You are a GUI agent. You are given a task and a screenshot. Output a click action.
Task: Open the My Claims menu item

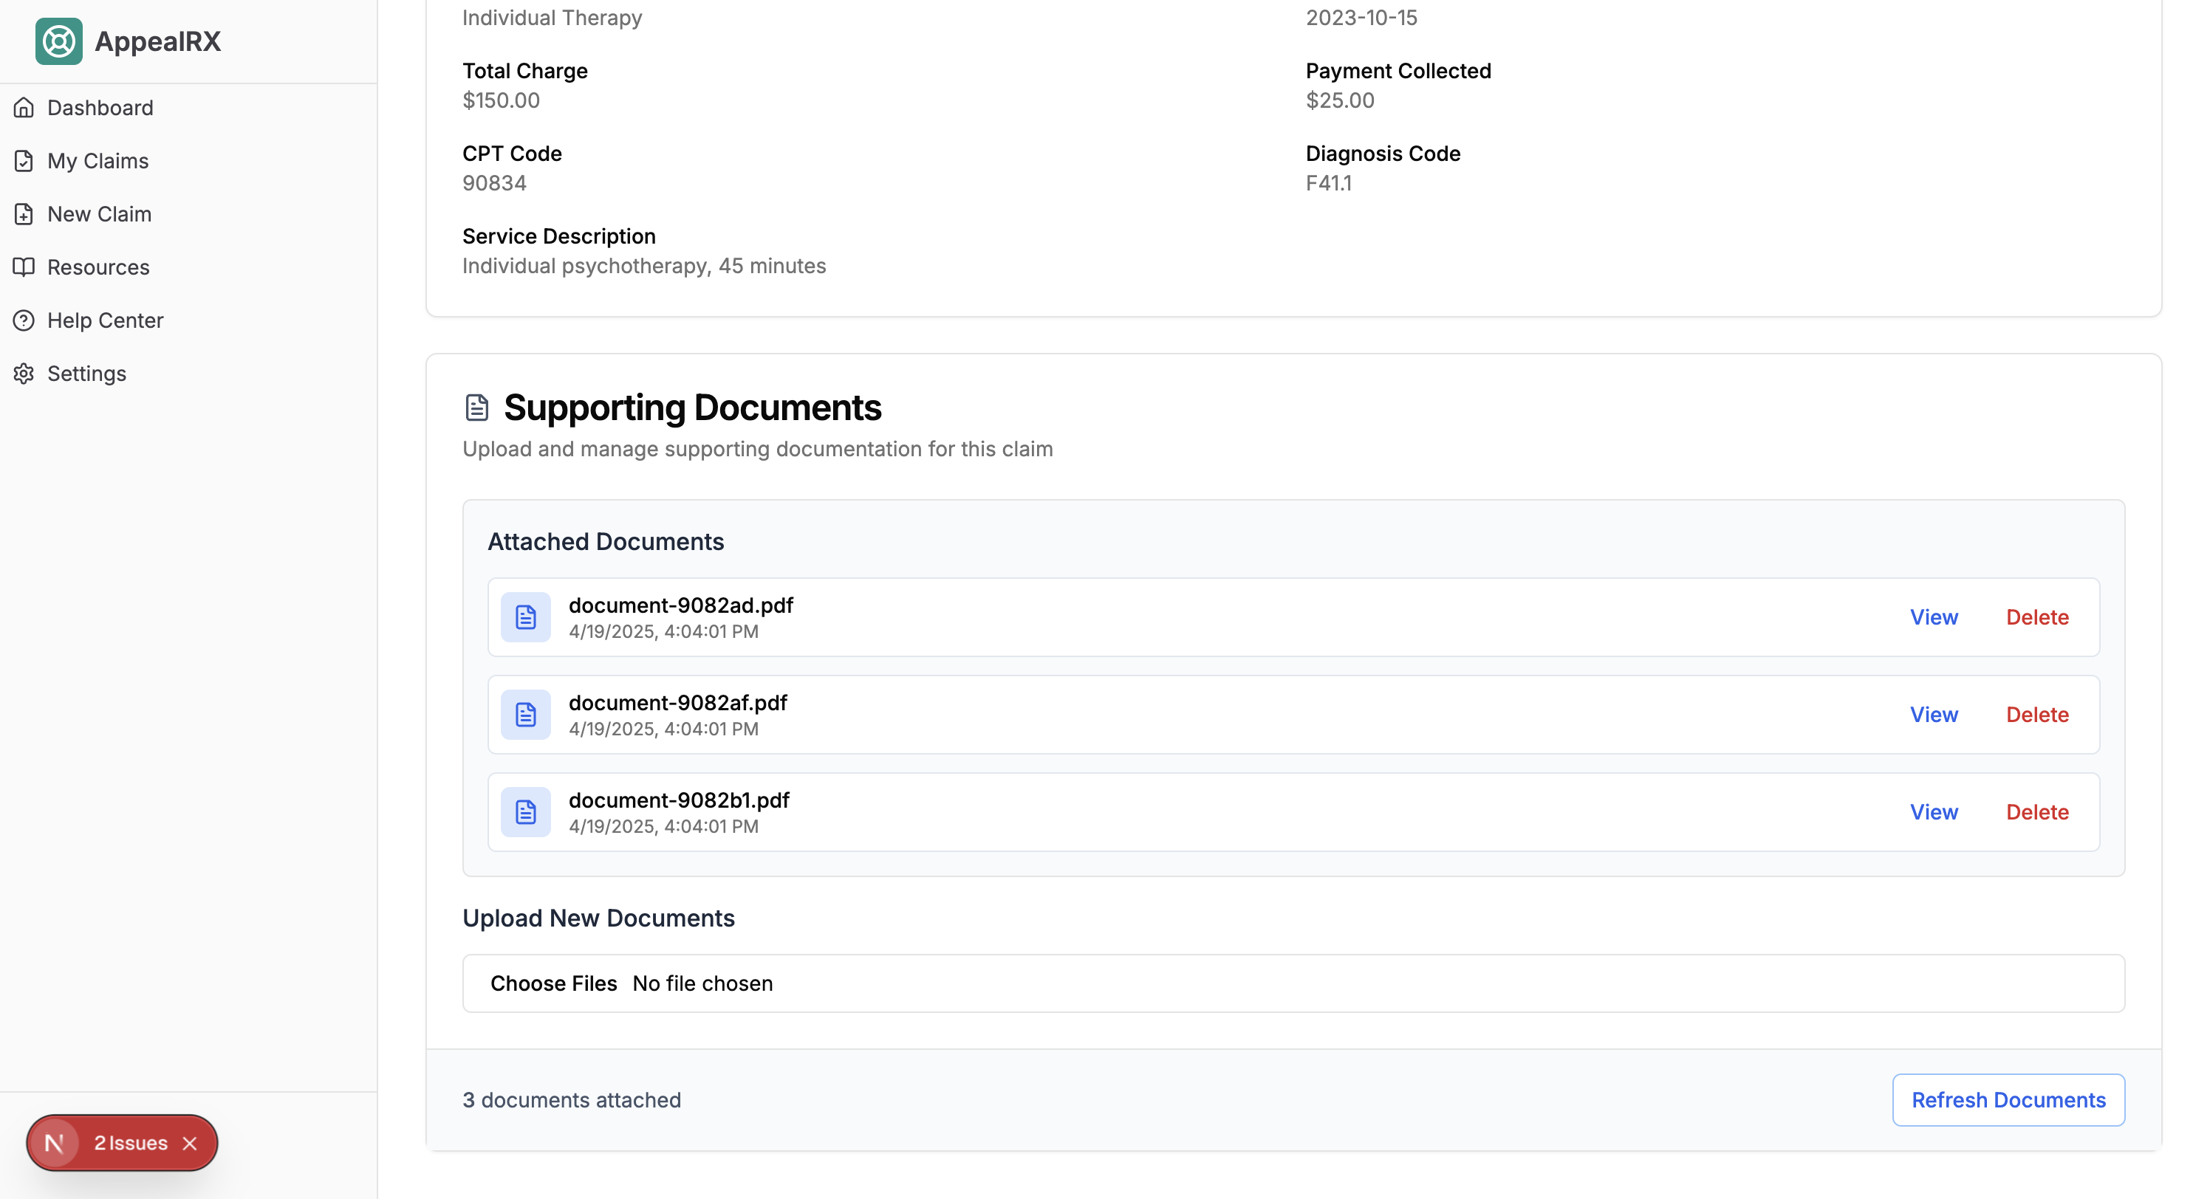pos(97,161)
